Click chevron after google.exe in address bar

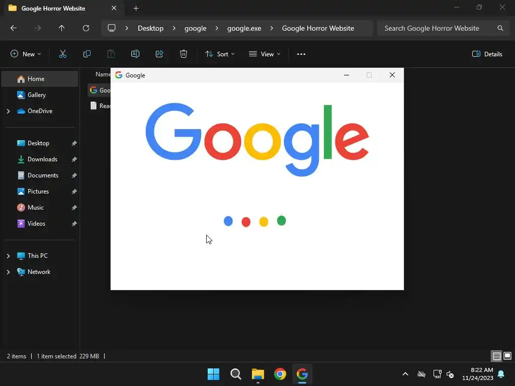[272, 28]
